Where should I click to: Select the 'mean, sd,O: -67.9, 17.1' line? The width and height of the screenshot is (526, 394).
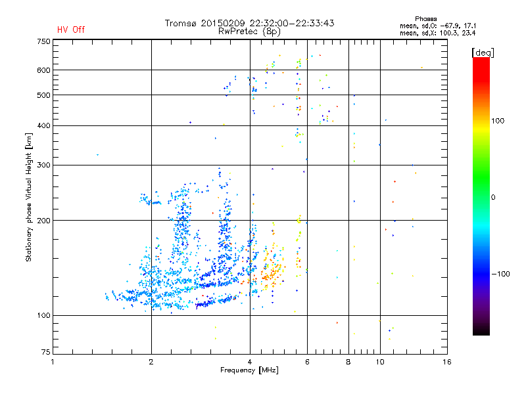point(438,26)
